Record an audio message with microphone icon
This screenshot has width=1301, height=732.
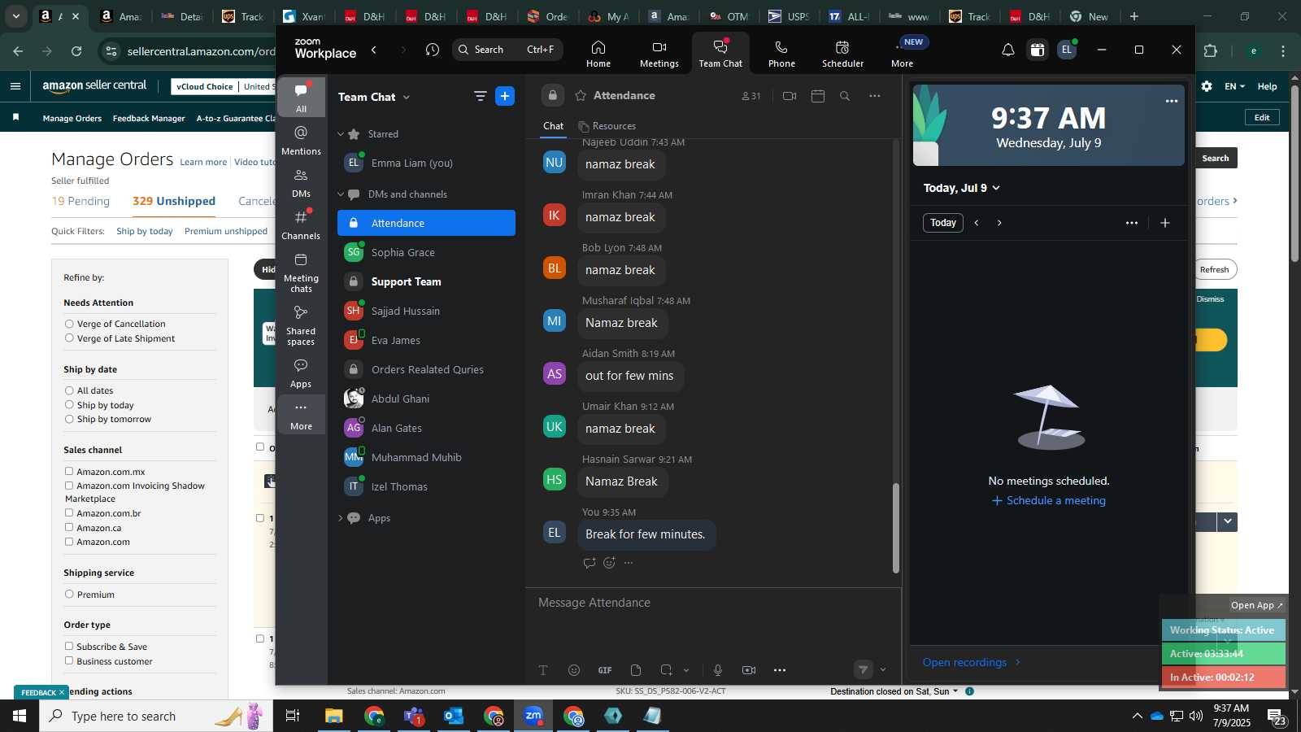[x=718, y=670]
